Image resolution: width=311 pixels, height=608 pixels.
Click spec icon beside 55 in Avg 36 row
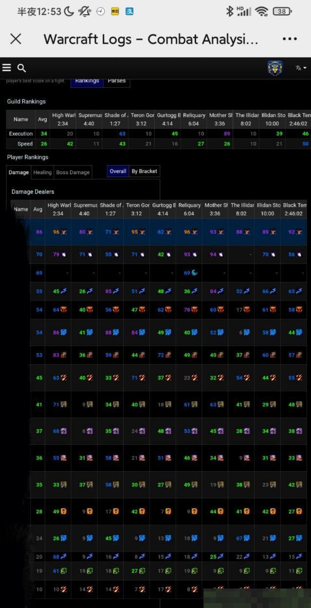point(63,458)
